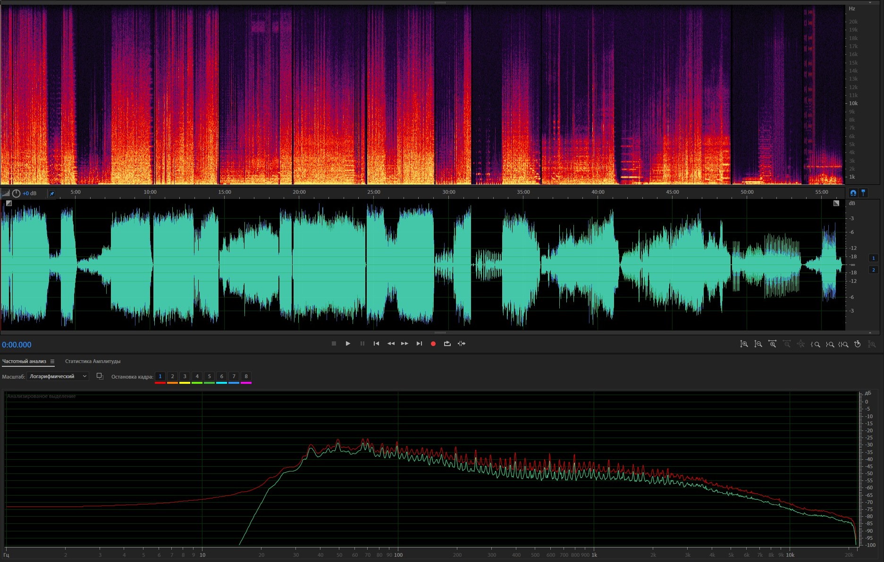Screen dimensions: 884x562
Task: Switch to Статистика Амплитуды tab
Action: coord(93,362)
